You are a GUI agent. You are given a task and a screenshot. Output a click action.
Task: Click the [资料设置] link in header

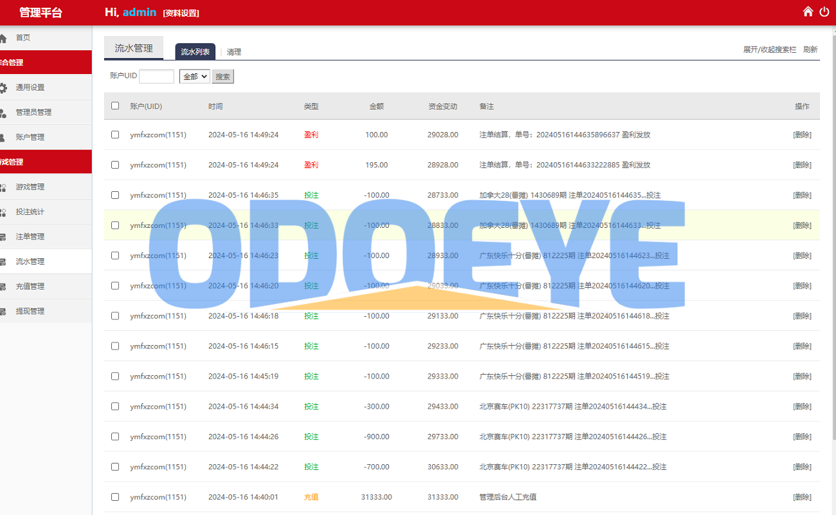coord(181,13)
